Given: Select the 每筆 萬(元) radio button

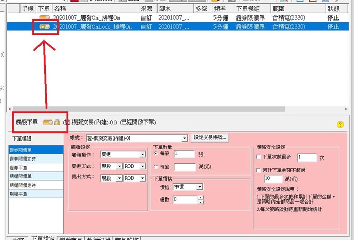Looking at the screenshot, I should (156, 167).
